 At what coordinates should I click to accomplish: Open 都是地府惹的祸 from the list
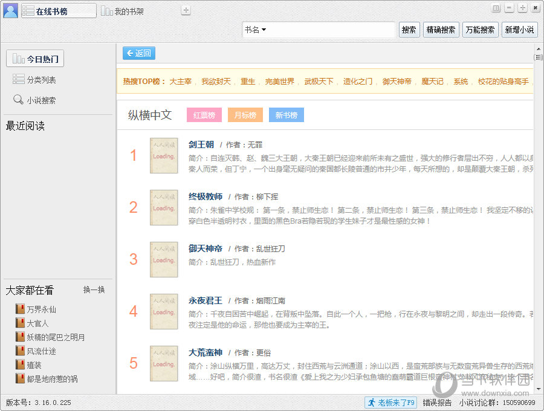(53, 379)
